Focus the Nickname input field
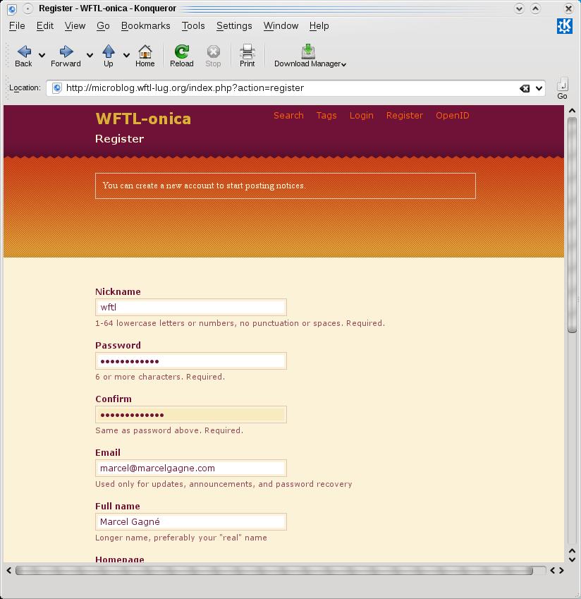The width and height of the screenshot is (581, 599). coord(190,307)
